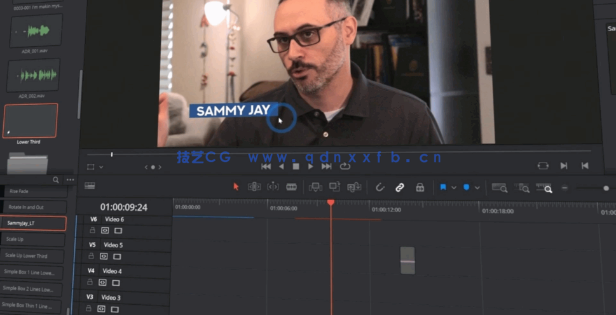The height and width of the screenshot is (315, 616).
Task: Jump to first frame of timeline
Action: (266, 166)
